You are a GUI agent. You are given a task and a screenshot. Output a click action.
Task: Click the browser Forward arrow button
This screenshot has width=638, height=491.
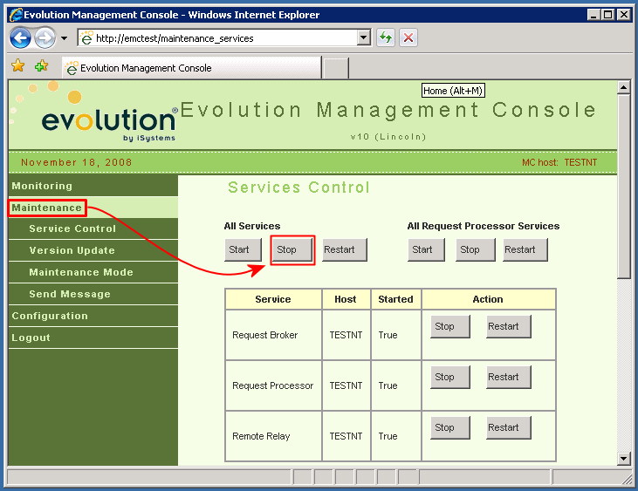pyautogui.click(x=45, y=38)
